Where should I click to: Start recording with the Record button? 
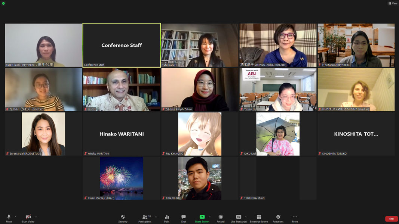tap(221, 218)
